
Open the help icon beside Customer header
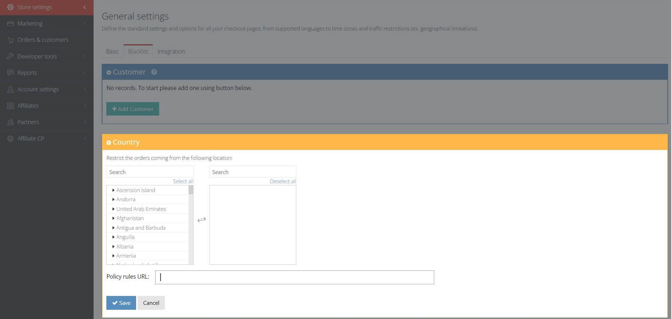(154, 72)
